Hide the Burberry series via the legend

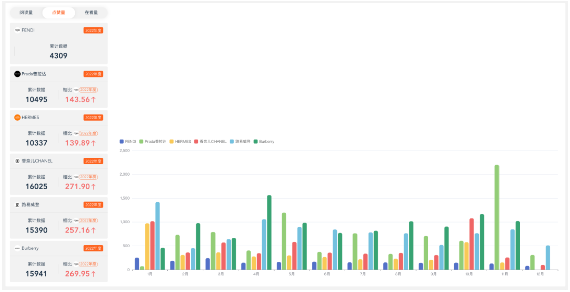point(264,142)
